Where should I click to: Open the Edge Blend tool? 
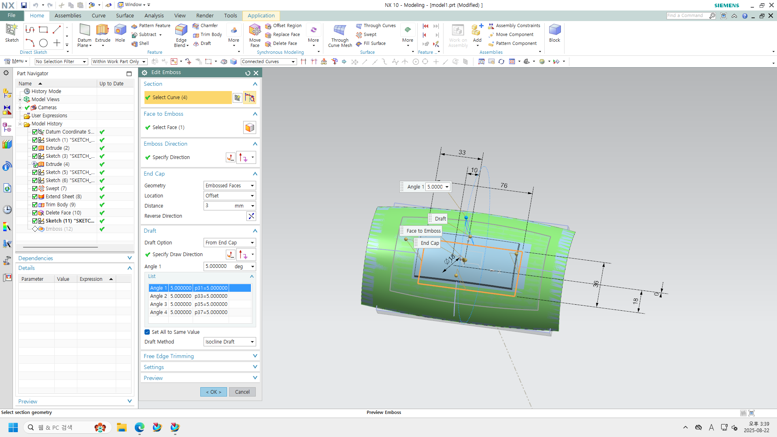click(x=181, y=30)
